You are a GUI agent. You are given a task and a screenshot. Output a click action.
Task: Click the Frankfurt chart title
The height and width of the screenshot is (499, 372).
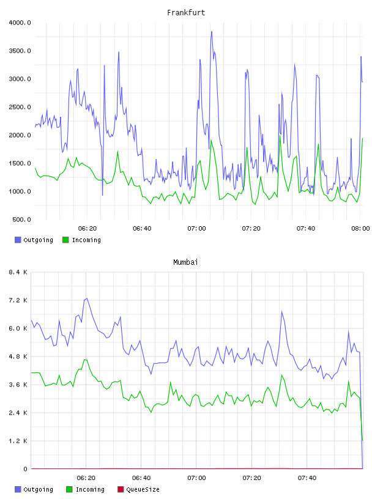186,13
